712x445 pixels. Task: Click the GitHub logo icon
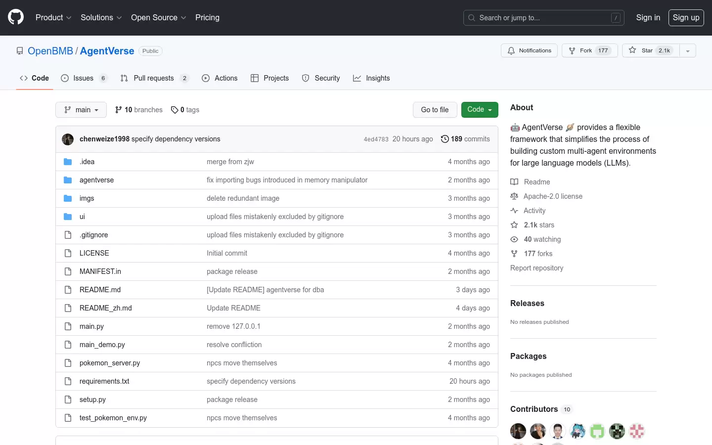coord(16,17)
